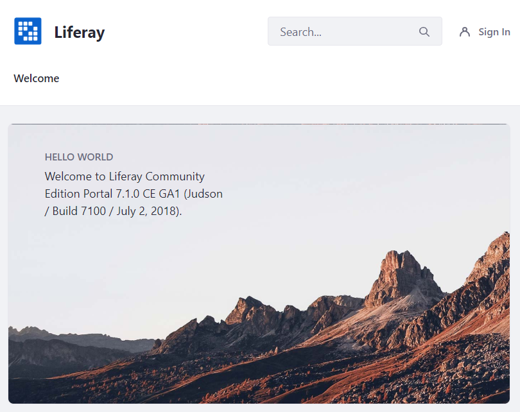520x412 pixels.
Task: Click the 'Welcome to Liferay Community' text line
Action: tap(125, 176)
